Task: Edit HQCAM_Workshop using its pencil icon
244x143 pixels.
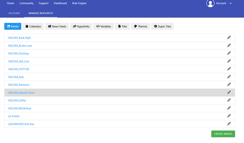Action: pyautogui.click(x=229, y=108)
